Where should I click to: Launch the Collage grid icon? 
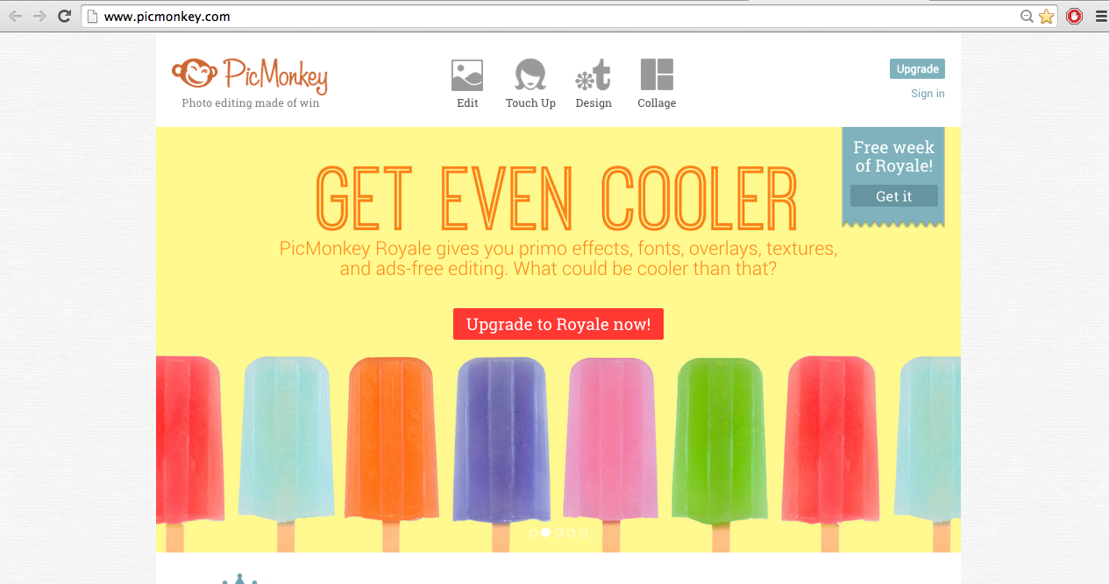point(657,75)
